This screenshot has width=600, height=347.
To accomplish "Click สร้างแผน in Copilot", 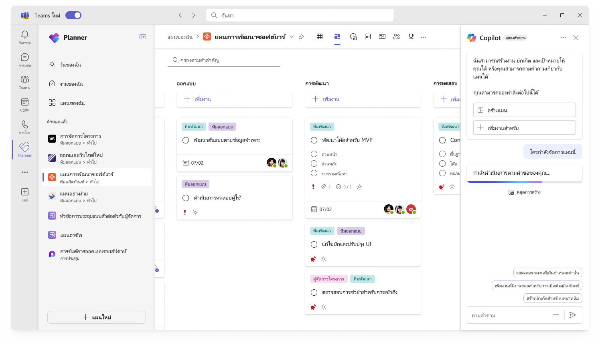I will 525,110.
